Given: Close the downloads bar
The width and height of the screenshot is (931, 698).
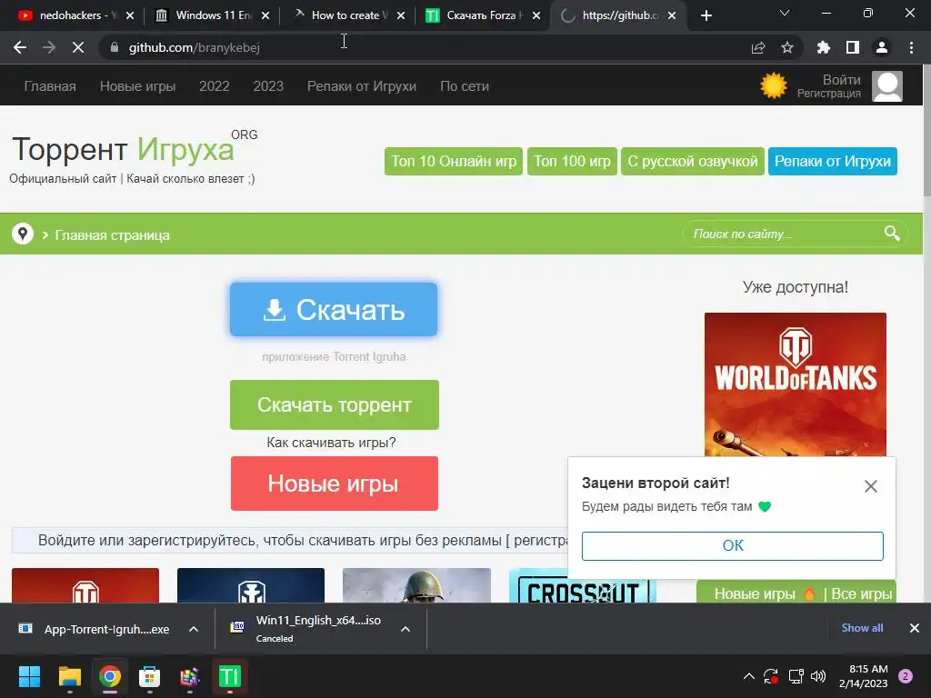Looking at the screenshot, I should tap(915, 628).
